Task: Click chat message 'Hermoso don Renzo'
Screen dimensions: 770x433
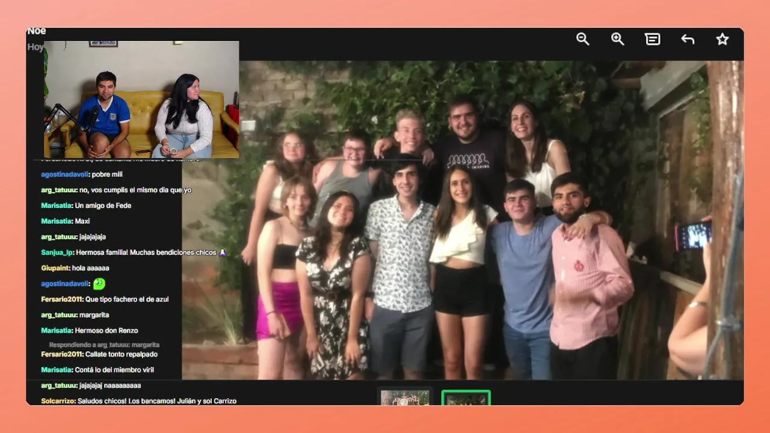Action: click(x=106, y=331)
